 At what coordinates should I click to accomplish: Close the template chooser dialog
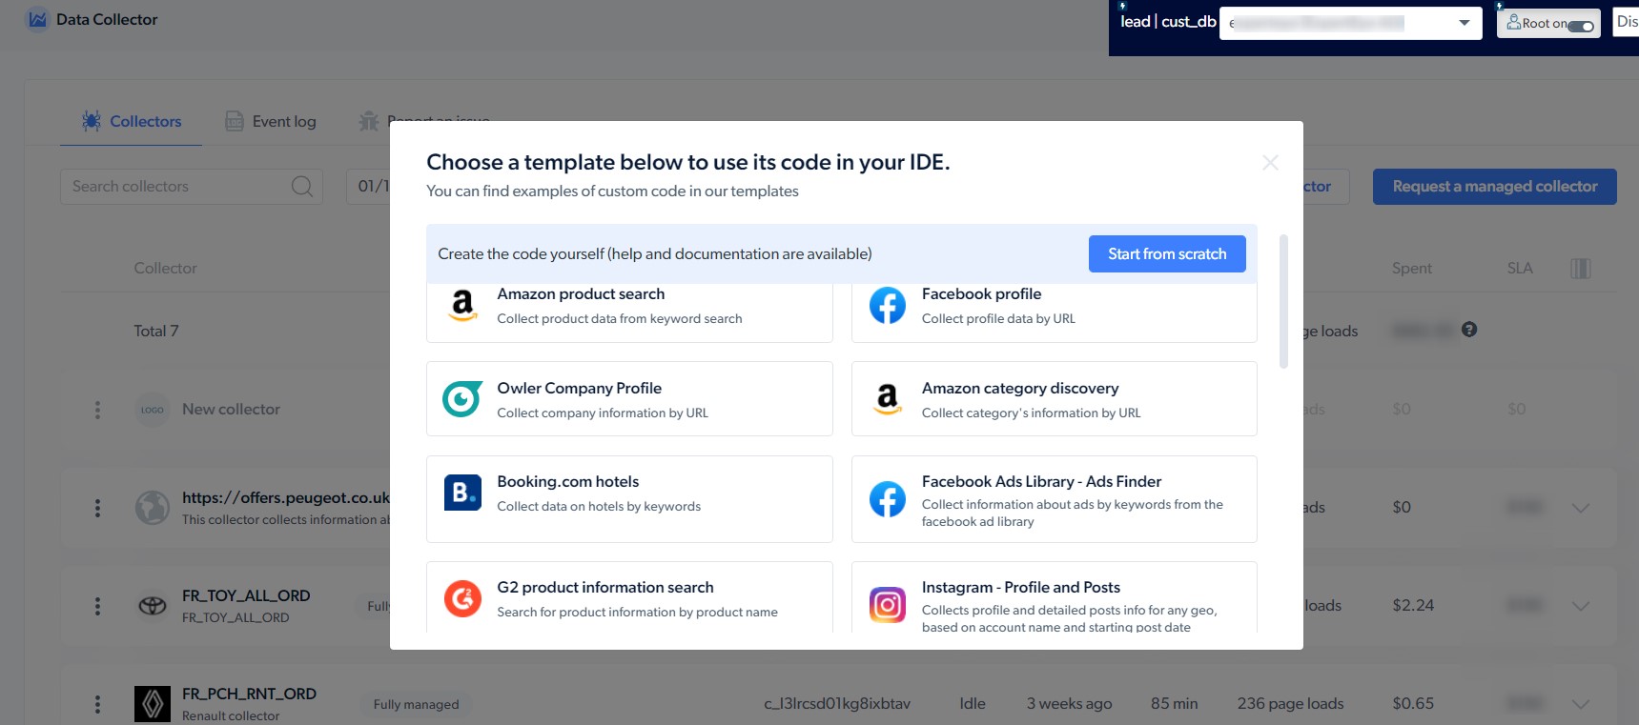[1270, 163]
